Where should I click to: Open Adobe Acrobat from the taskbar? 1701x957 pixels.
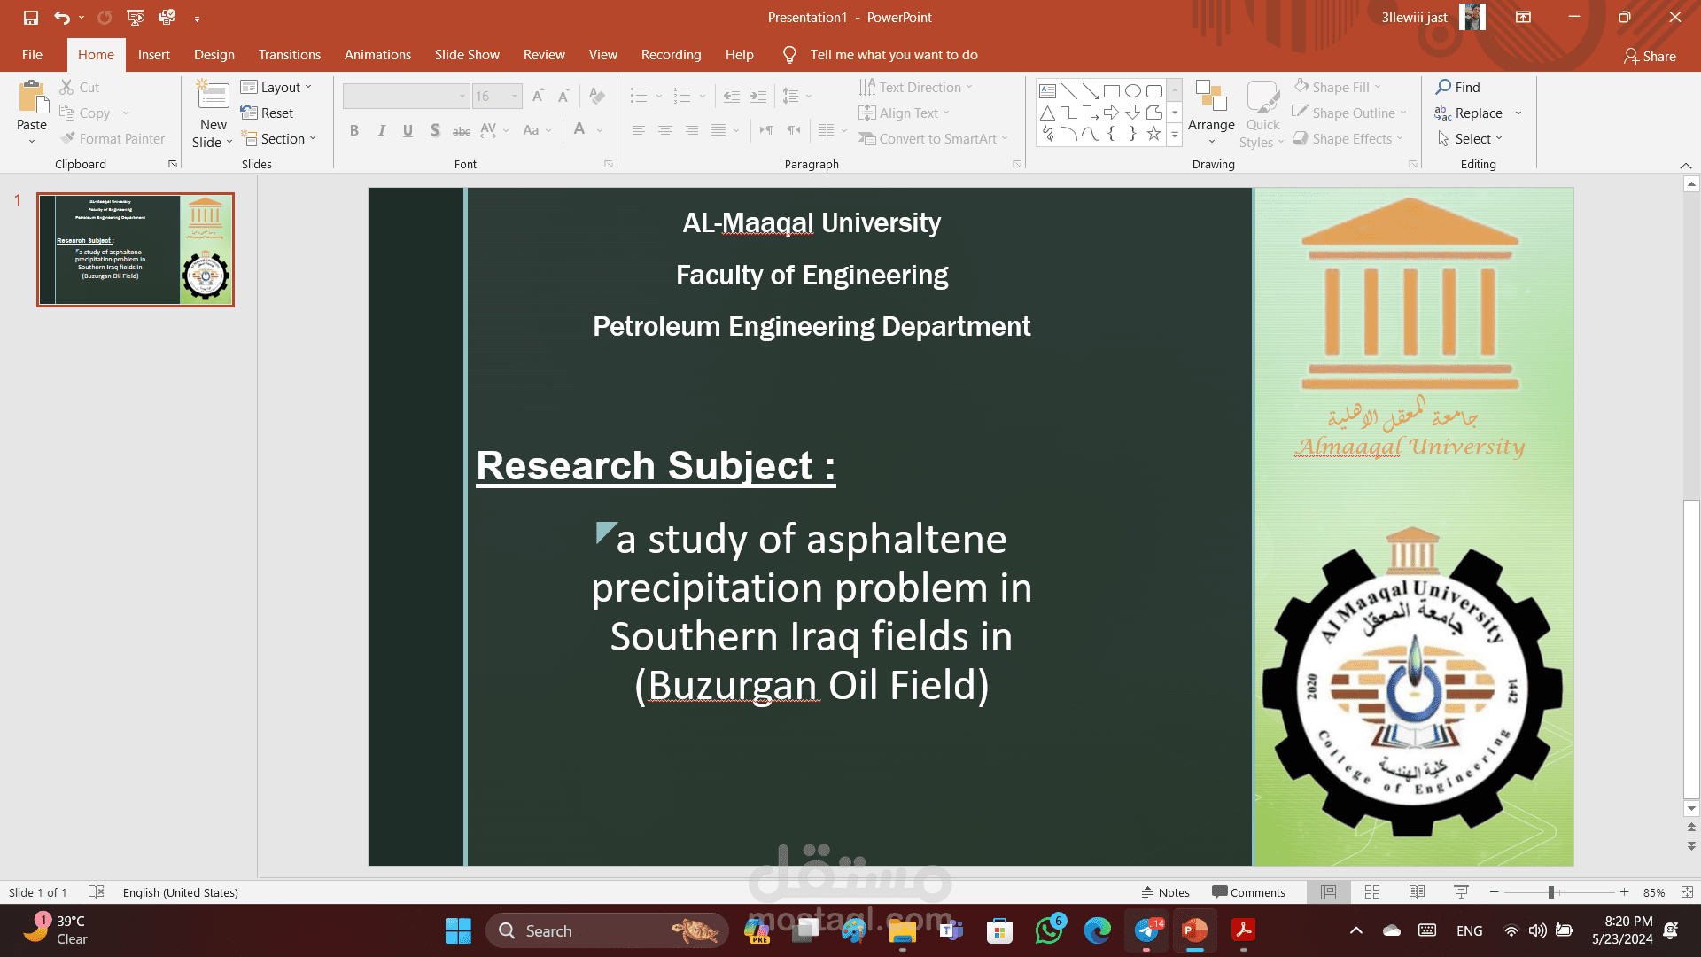[x=1244, y=930]
